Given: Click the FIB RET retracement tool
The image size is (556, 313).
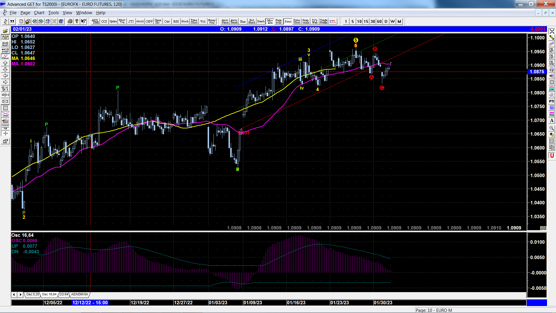Looking at the screenshot, I should click(x=552, y=50).
